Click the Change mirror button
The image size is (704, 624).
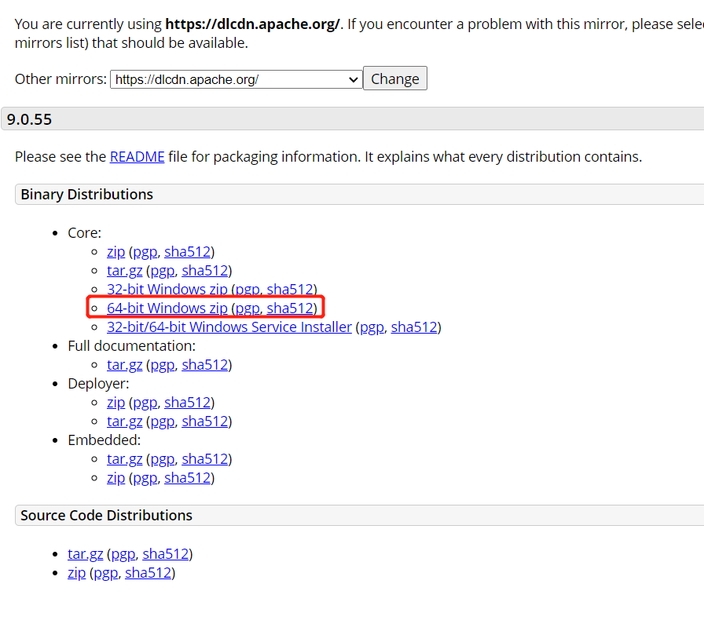click(x=395, y=78)
